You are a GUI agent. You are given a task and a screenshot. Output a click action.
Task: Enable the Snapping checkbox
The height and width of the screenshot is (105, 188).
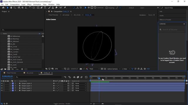tap(107, 8)
